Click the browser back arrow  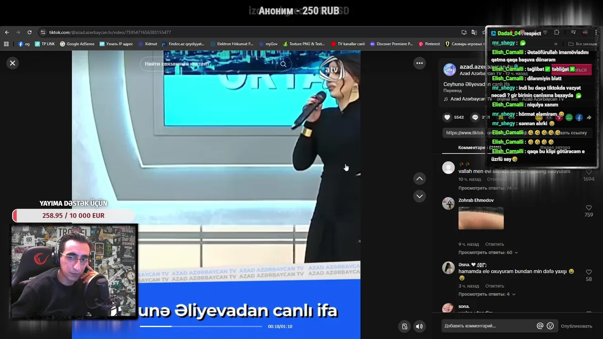(x=7, y=32)
